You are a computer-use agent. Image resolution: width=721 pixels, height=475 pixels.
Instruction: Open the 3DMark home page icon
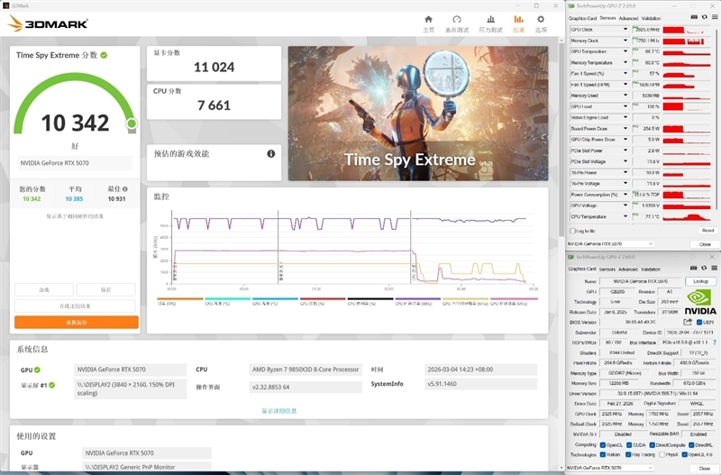tap(428, 19)
